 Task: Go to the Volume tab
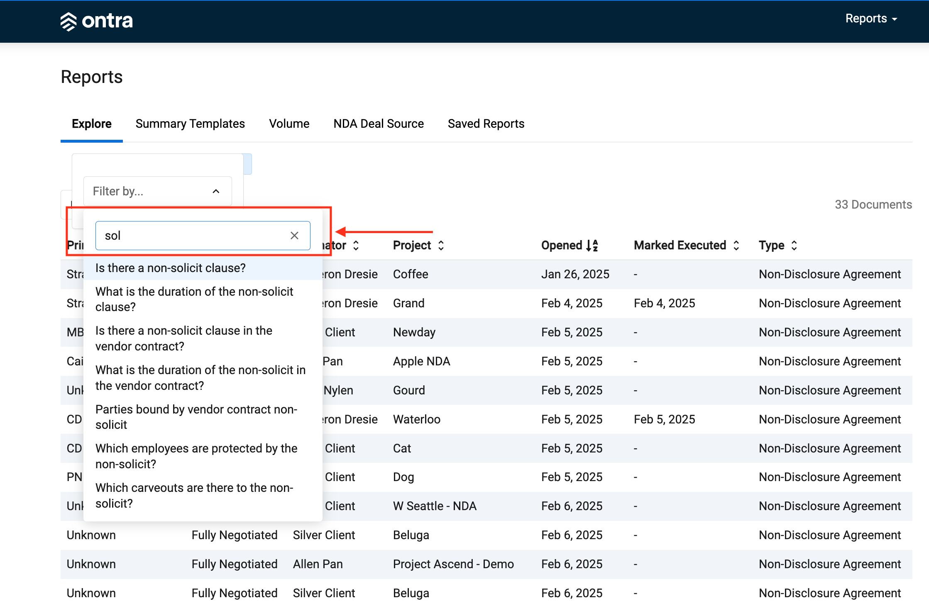[x=289, y=124]
